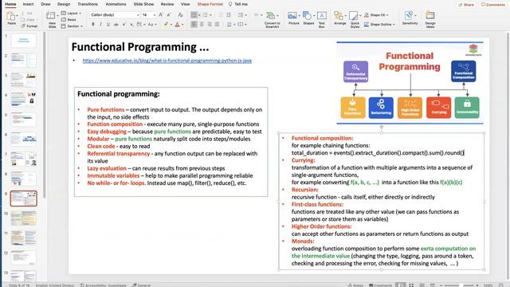Click the 'Monads:' heading text
This screenshot has width=510, height=287.
tap(303, 241)
